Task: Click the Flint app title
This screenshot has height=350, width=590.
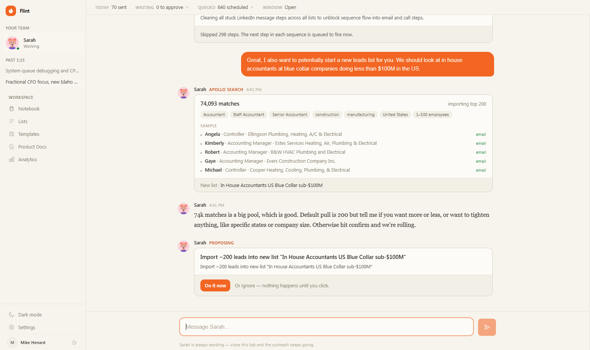Action: pyautogui.click(x=25, y=11)
